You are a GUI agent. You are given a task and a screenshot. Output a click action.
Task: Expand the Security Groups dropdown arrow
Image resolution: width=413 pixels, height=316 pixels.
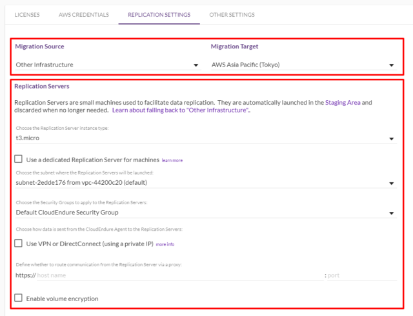tap(392, 213)
